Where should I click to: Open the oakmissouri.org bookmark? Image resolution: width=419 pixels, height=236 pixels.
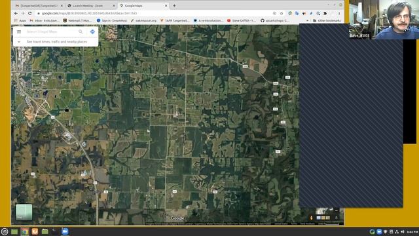coord(143,20)
